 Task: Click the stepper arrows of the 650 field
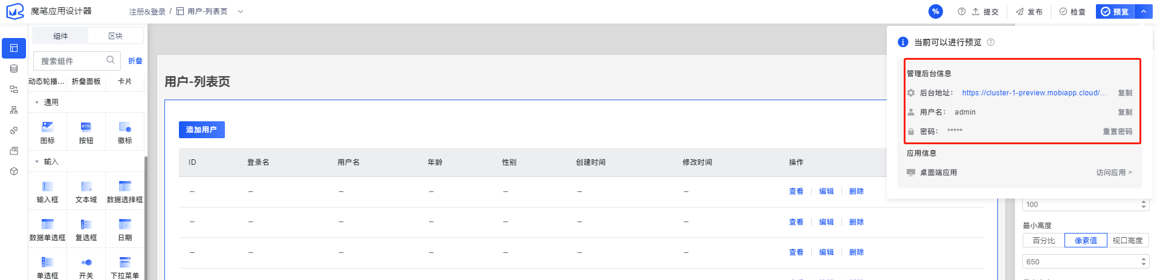tap(1143, 261)
